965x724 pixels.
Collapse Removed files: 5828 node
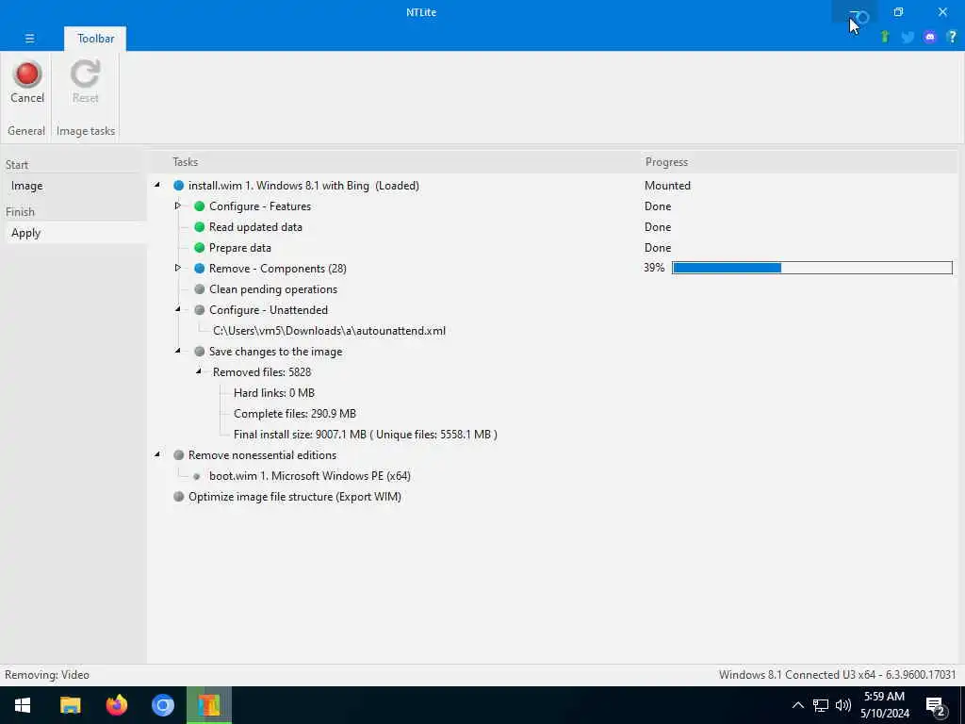pyautogui.click(x=199, y=371)
